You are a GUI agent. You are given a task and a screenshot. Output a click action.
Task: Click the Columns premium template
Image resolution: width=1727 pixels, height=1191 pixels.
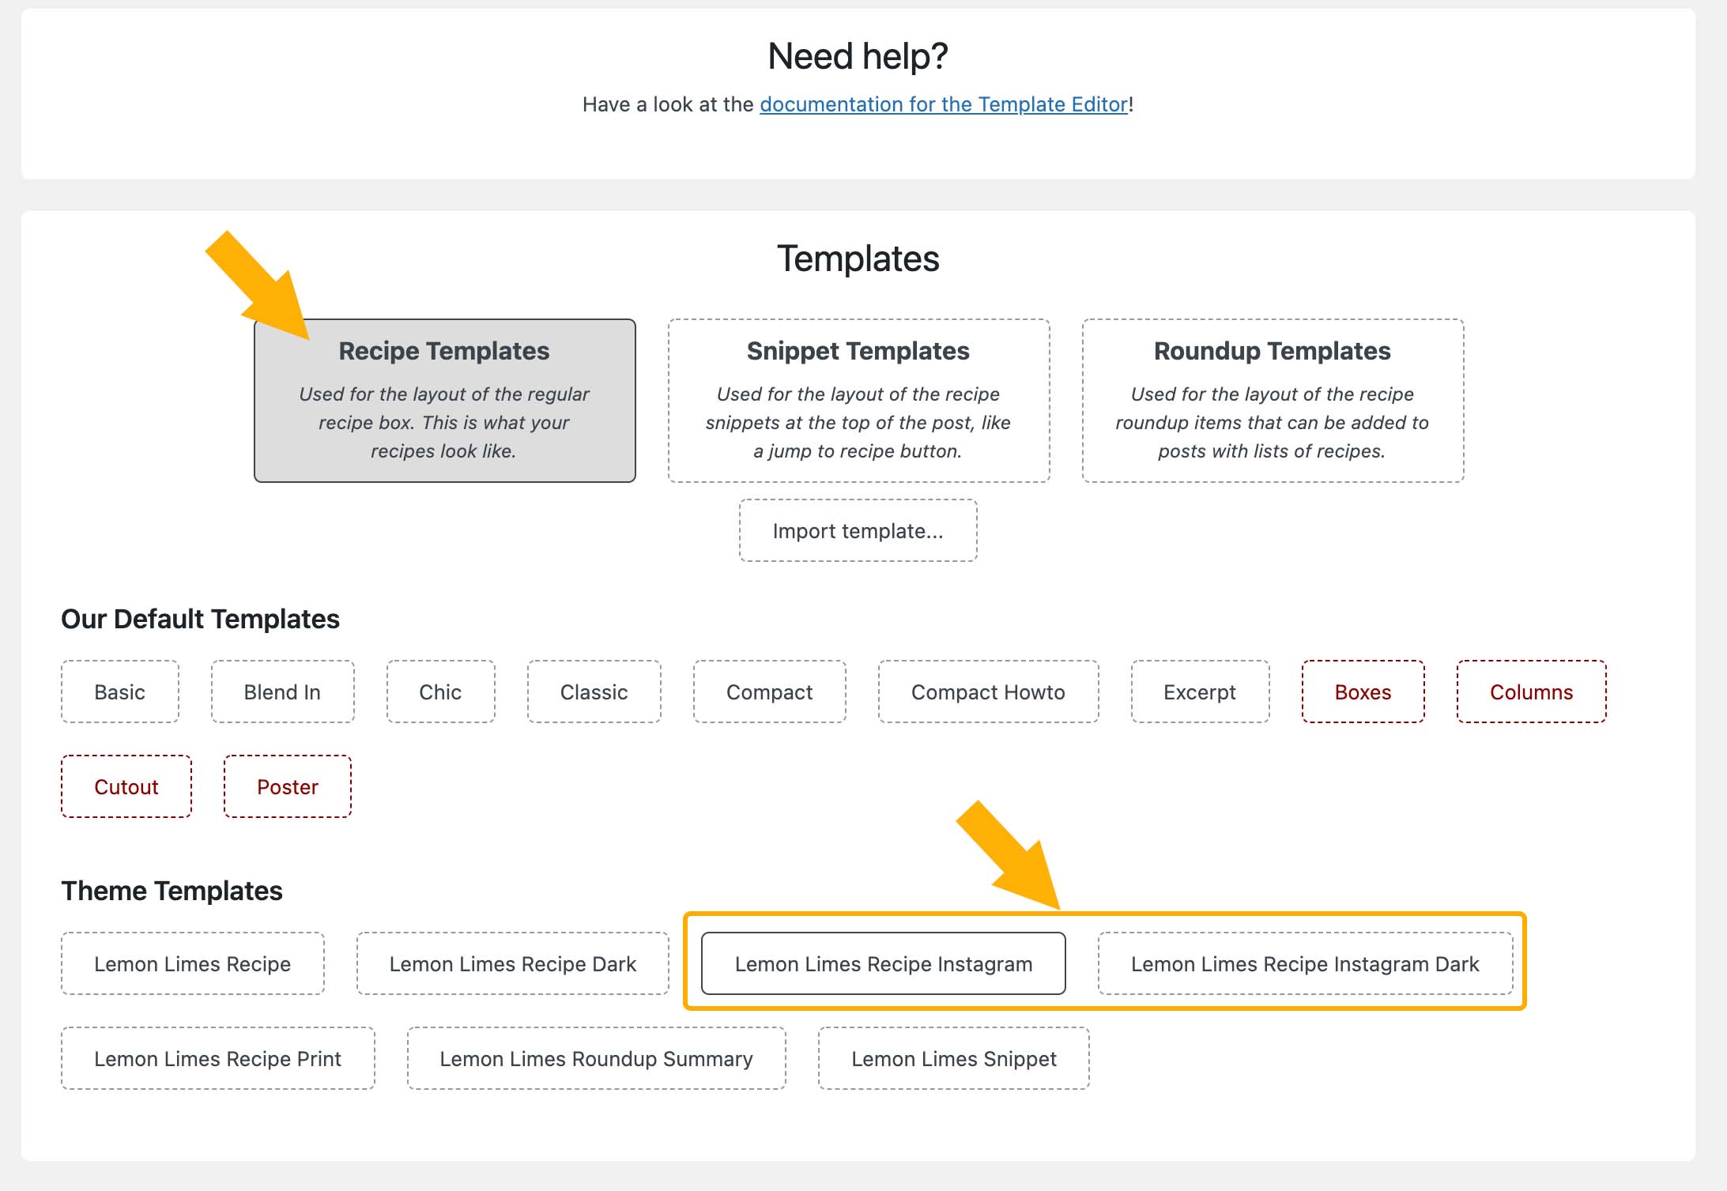[x=1531, y=692]
